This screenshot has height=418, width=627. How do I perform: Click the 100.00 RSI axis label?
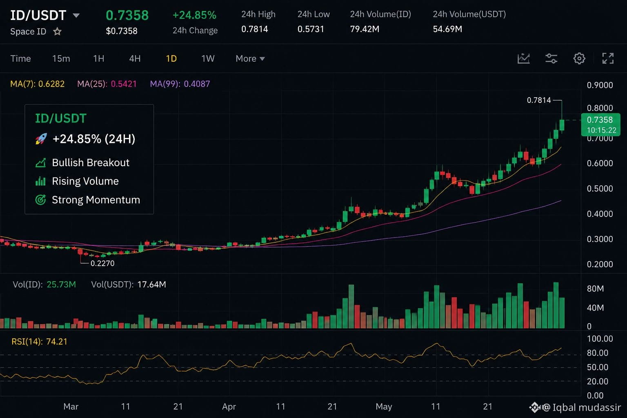600,338
